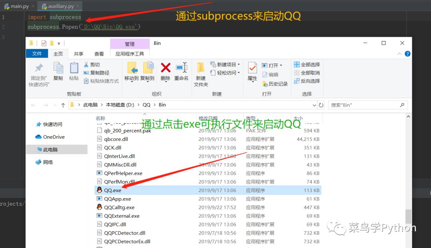Image resolution: width=431 pixels, height=248 pixels.
Task: Click Invert selection (反向选择)
Action: (307, 81)
